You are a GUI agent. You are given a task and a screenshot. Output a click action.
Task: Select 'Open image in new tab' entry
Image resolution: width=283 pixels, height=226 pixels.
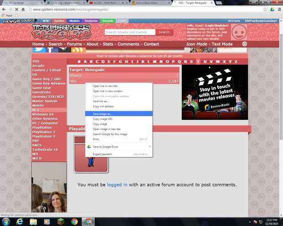point(119,129)
